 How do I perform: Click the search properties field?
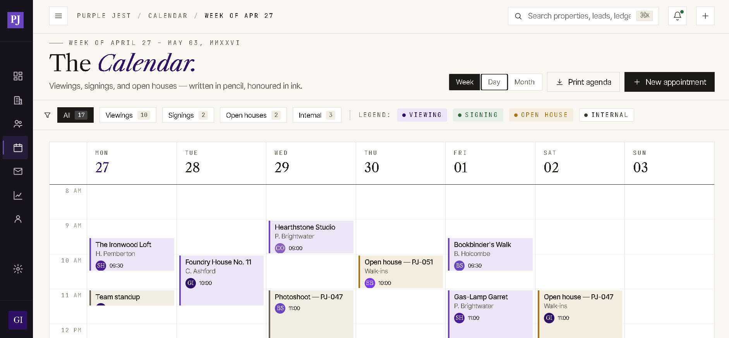coord(583,16)
